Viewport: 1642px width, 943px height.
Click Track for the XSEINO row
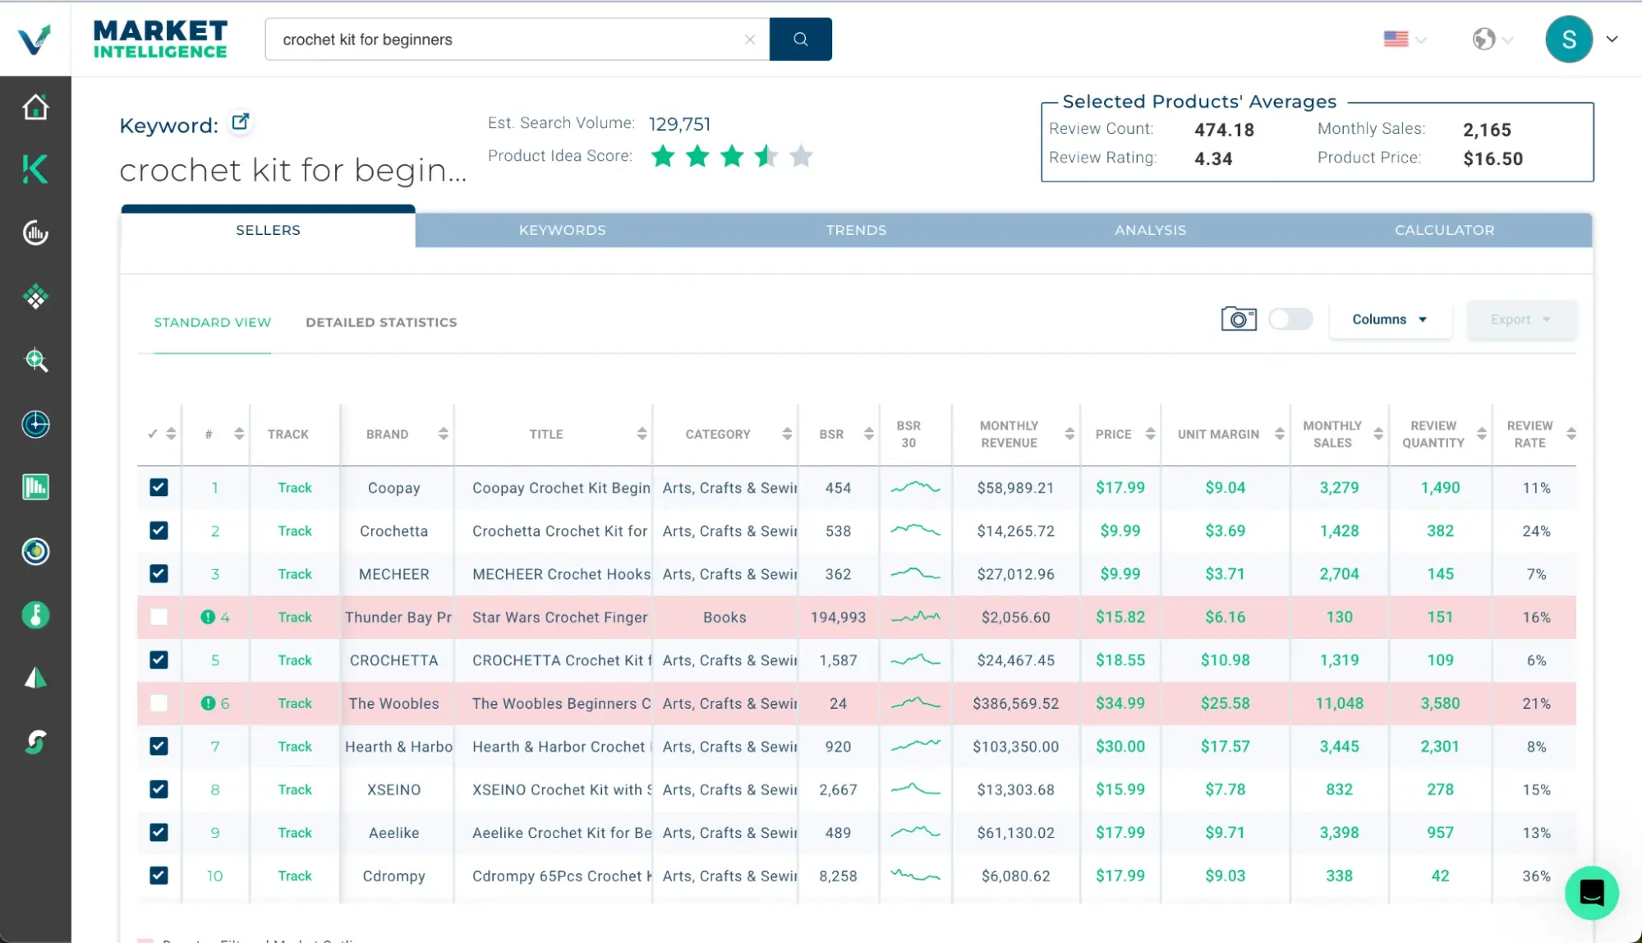295,789
